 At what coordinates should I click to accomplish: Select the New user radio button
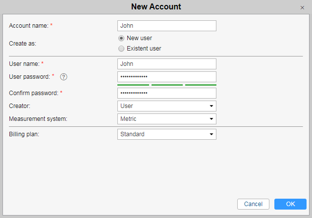point(121,38)
